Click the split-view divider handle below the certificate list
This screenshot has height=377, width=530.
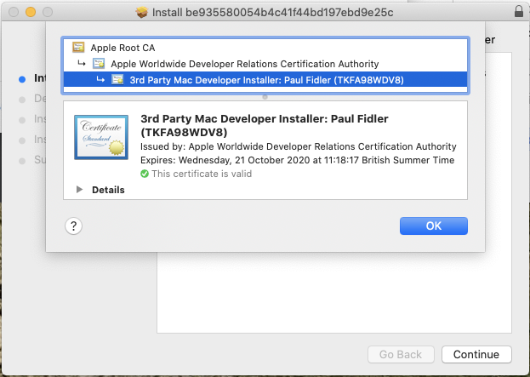pos(265,97)
